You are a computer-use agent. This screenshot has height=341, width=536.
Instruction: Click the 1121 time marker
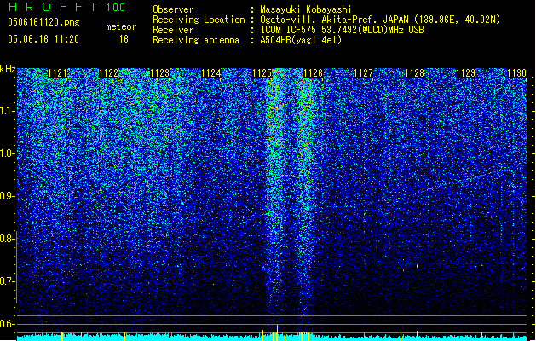tap(57, 73)
